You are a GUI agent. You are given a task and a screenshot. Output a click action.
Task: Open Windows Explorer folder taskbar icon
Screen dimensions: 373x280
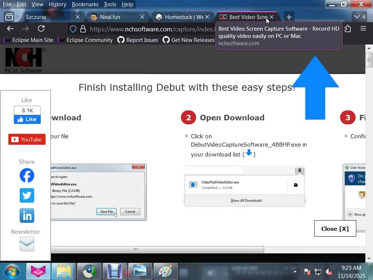pos(64,271)
